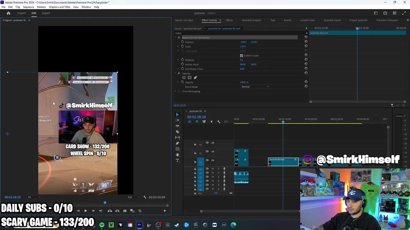Toggle Anchor Point animation stopwatch
This screenshot has width=410, height=230.
click(x=183, y=64)
